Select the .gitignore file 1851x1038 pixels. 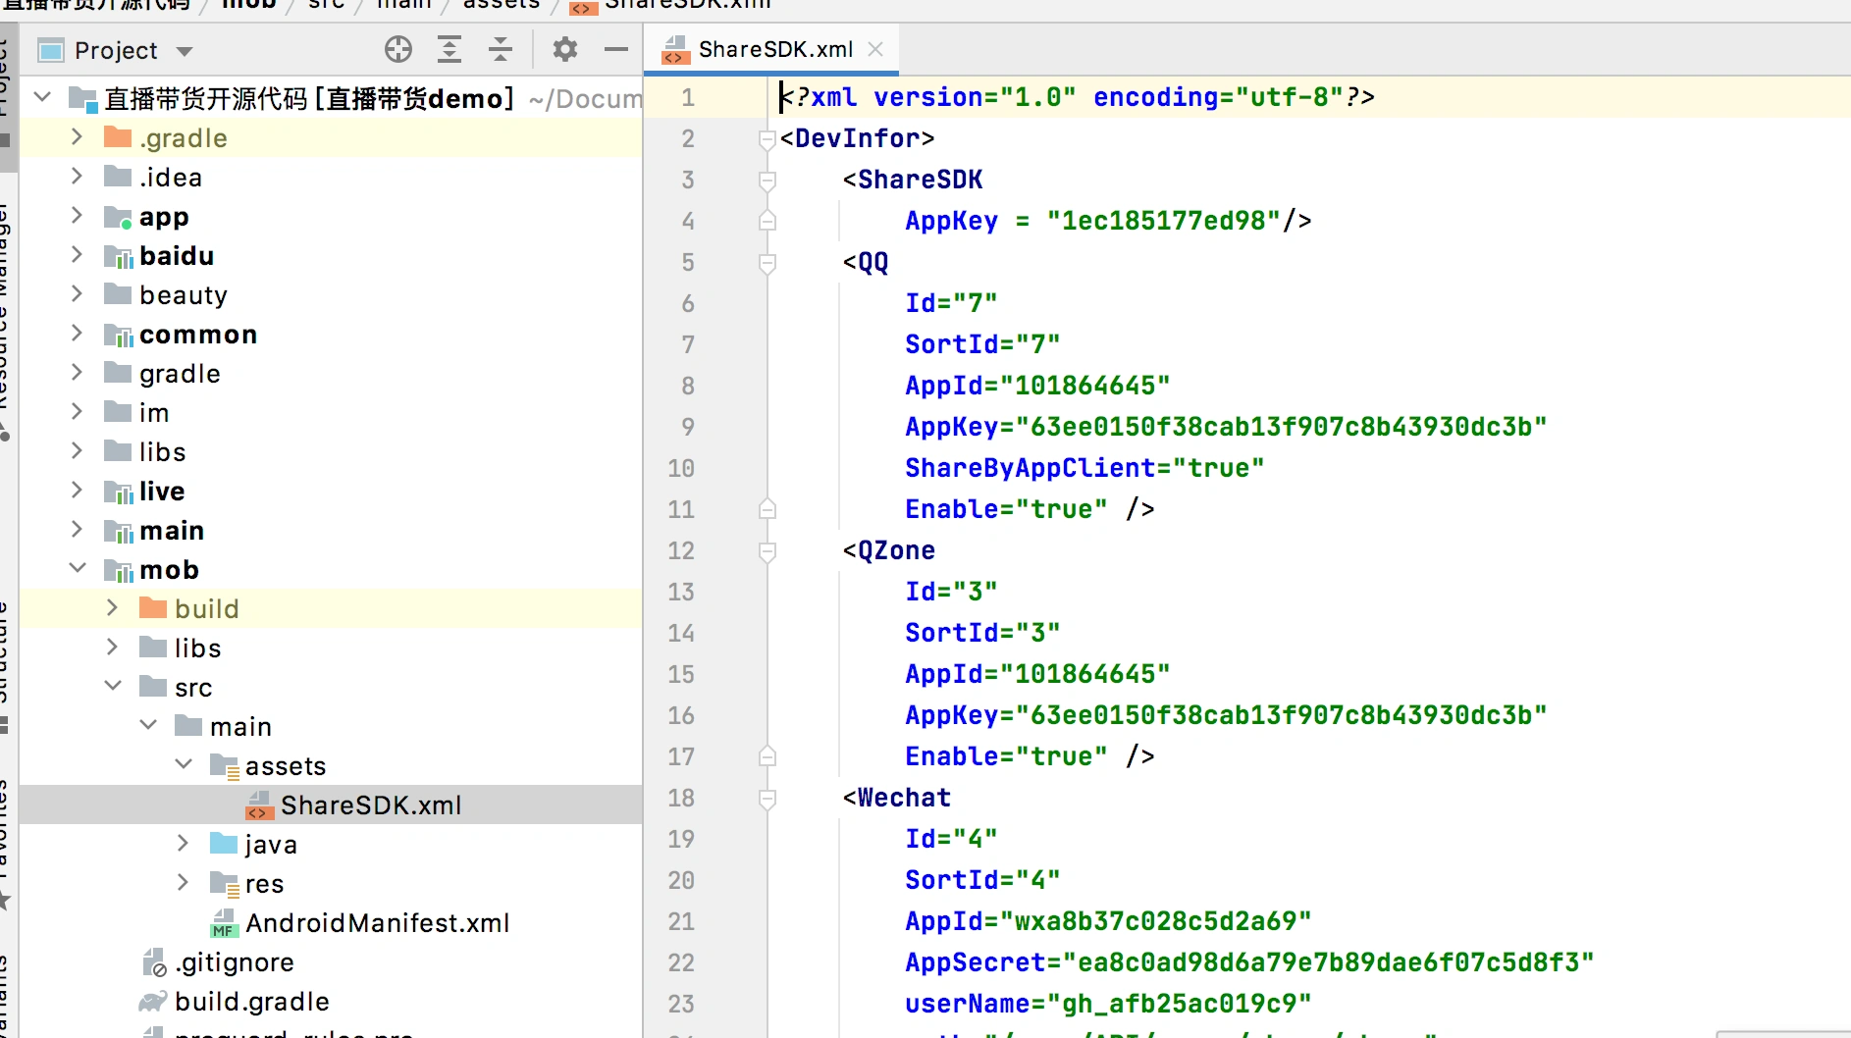click(331, 962)
